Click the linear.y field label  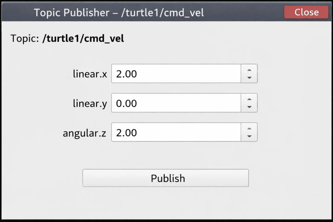pyautogui.click(x=90, y=104)
